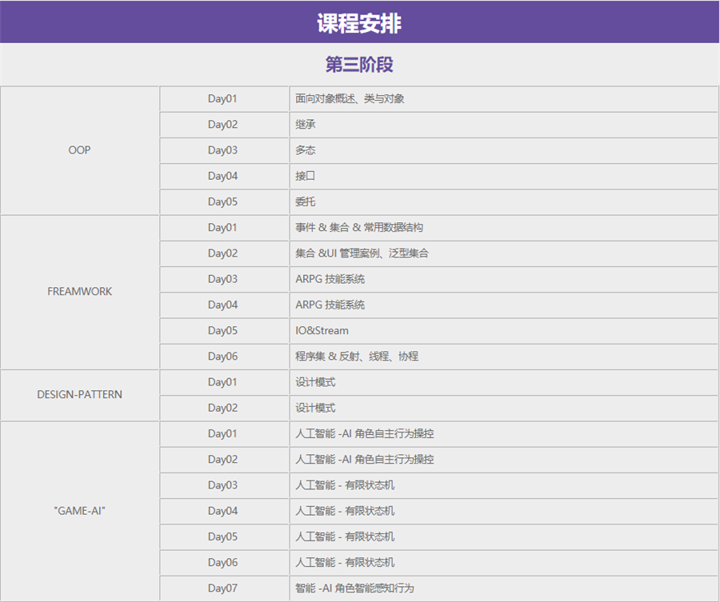Click the IO&Stream lesson cell
Screen dimensions: 720x602
click(322, 330)
